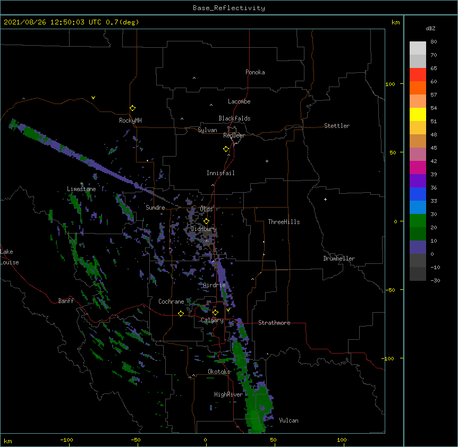Screen dimensions: 458x447
Task: Click the yellow V marker northwest of RockyMH
Action: tap(93, 98)
